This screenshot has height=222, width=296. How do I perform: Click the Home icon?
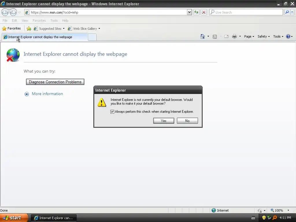(203, 36)
